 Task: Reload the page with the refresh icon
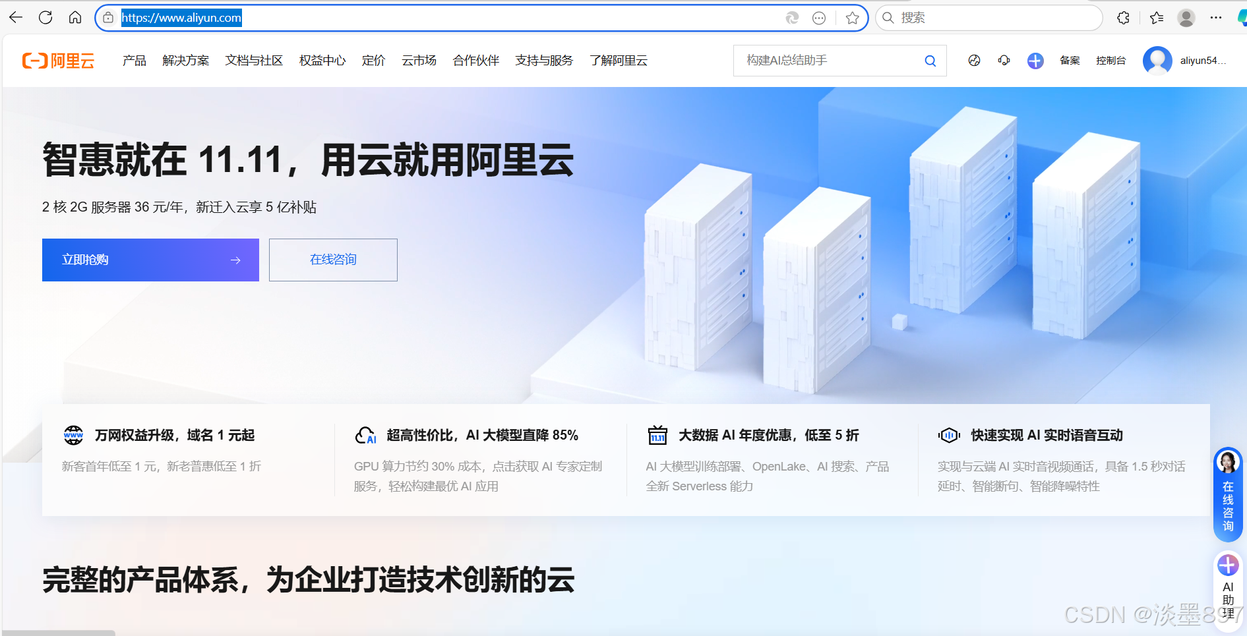coord(46,18)
